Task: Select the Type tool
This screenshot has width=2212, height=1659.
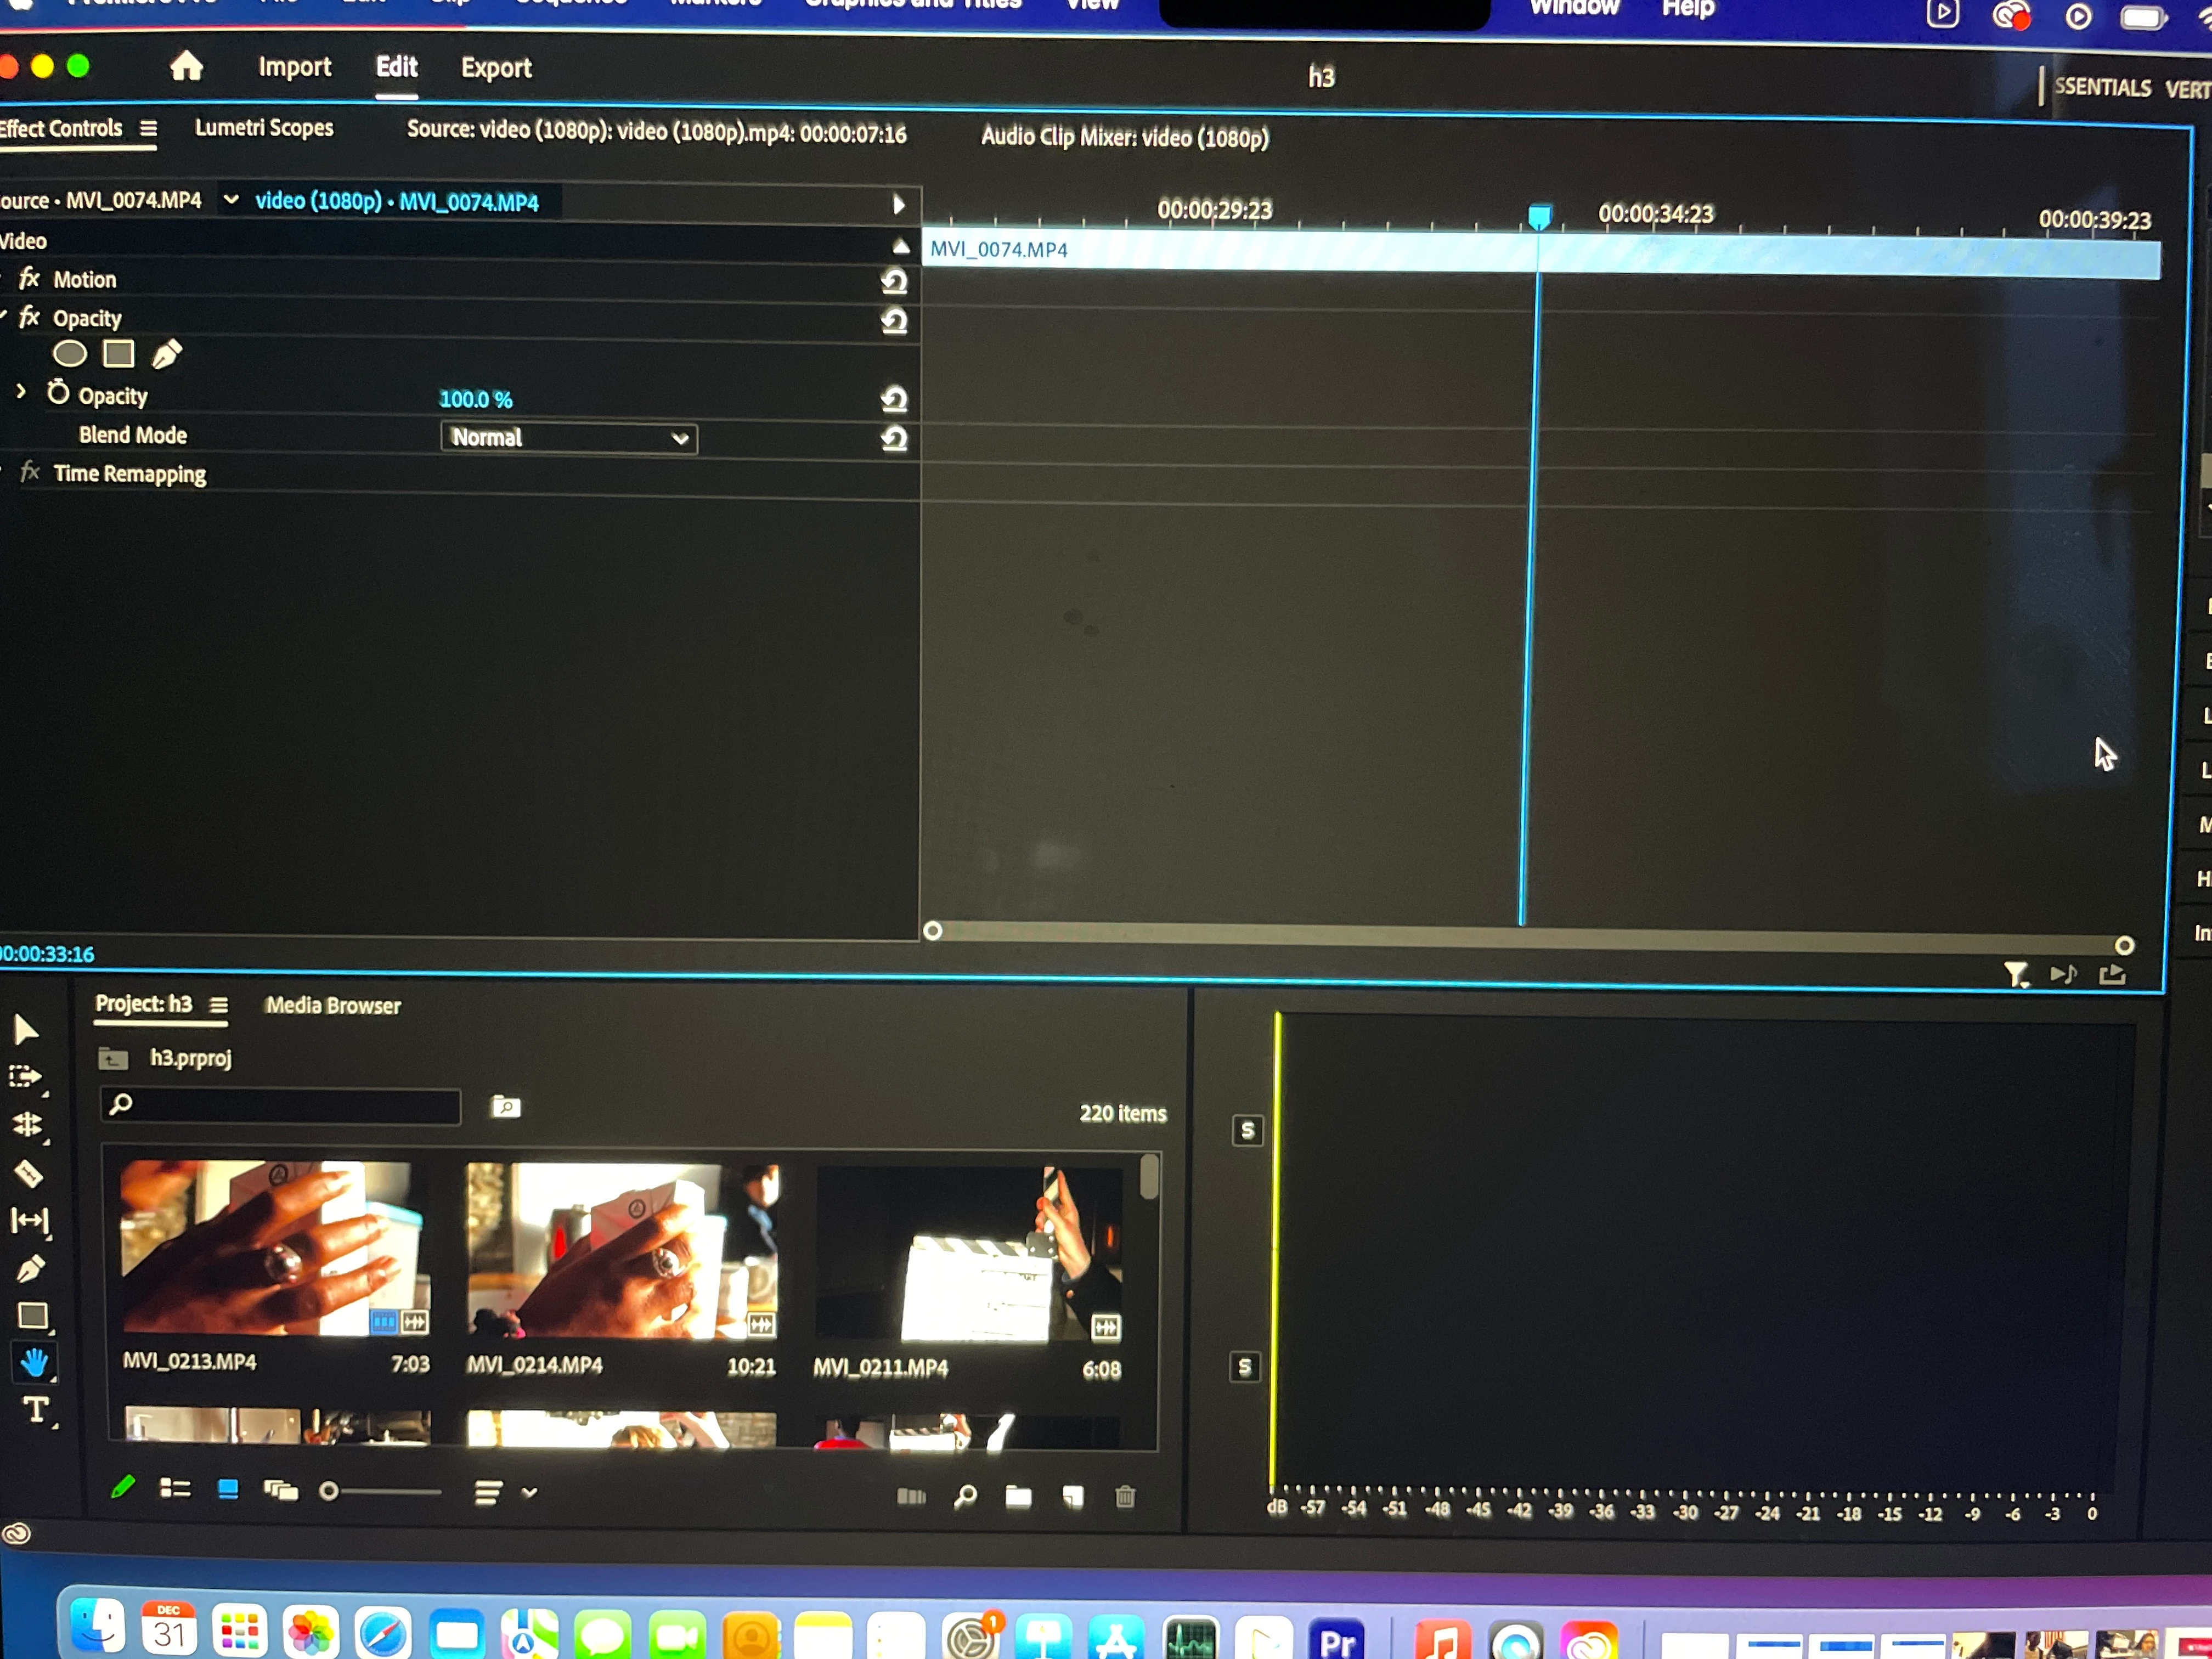Action: 36,1410
